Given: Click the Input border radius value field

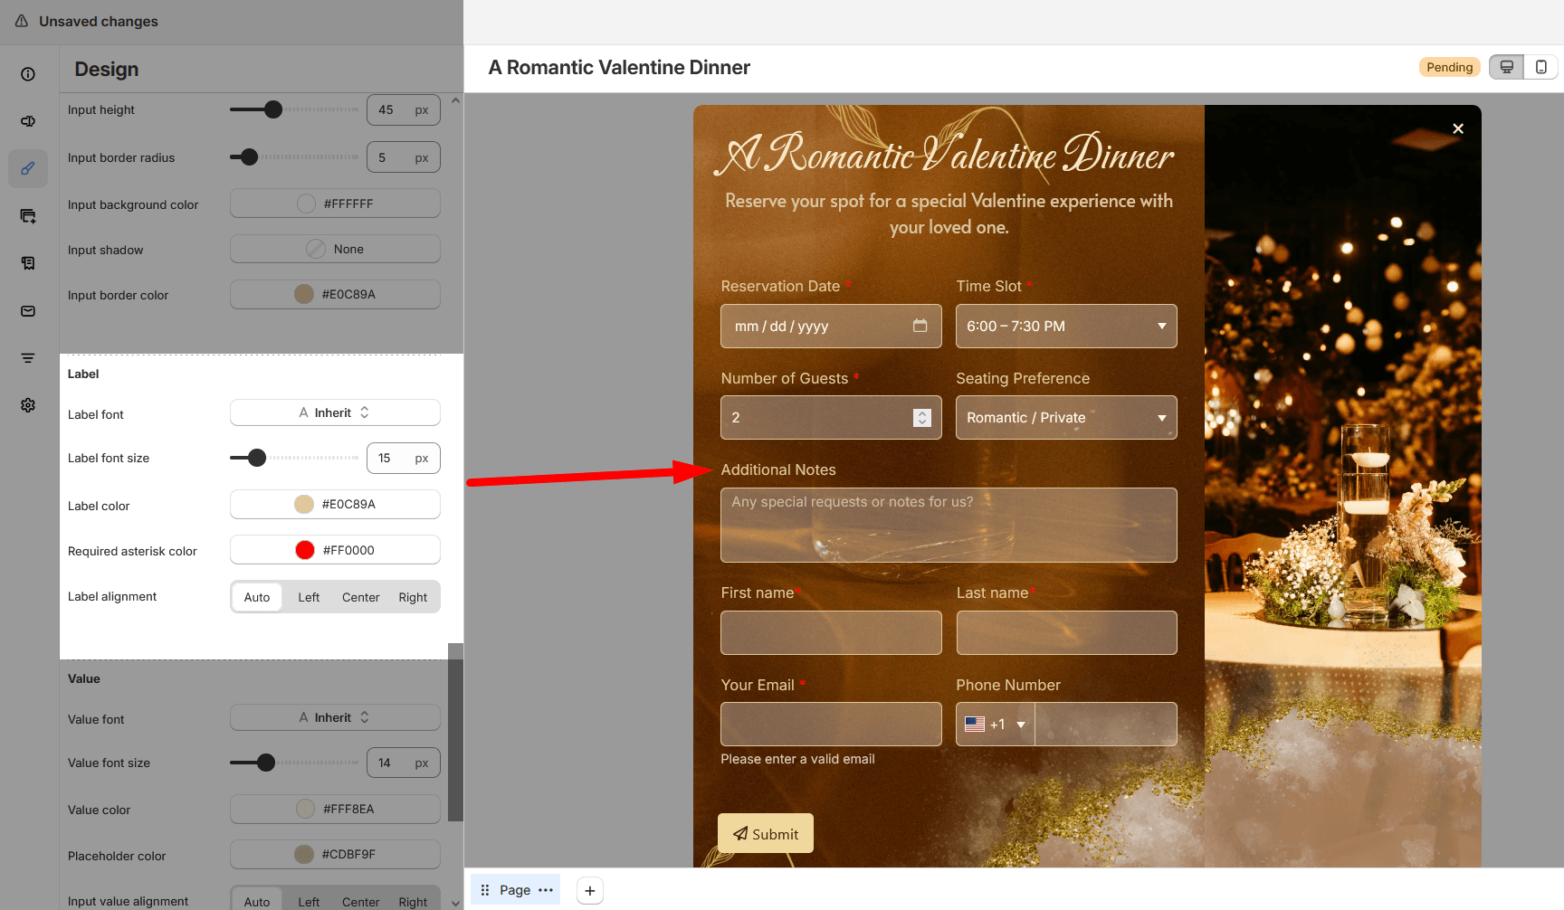Looking at the screenshot, I should 404,156.
